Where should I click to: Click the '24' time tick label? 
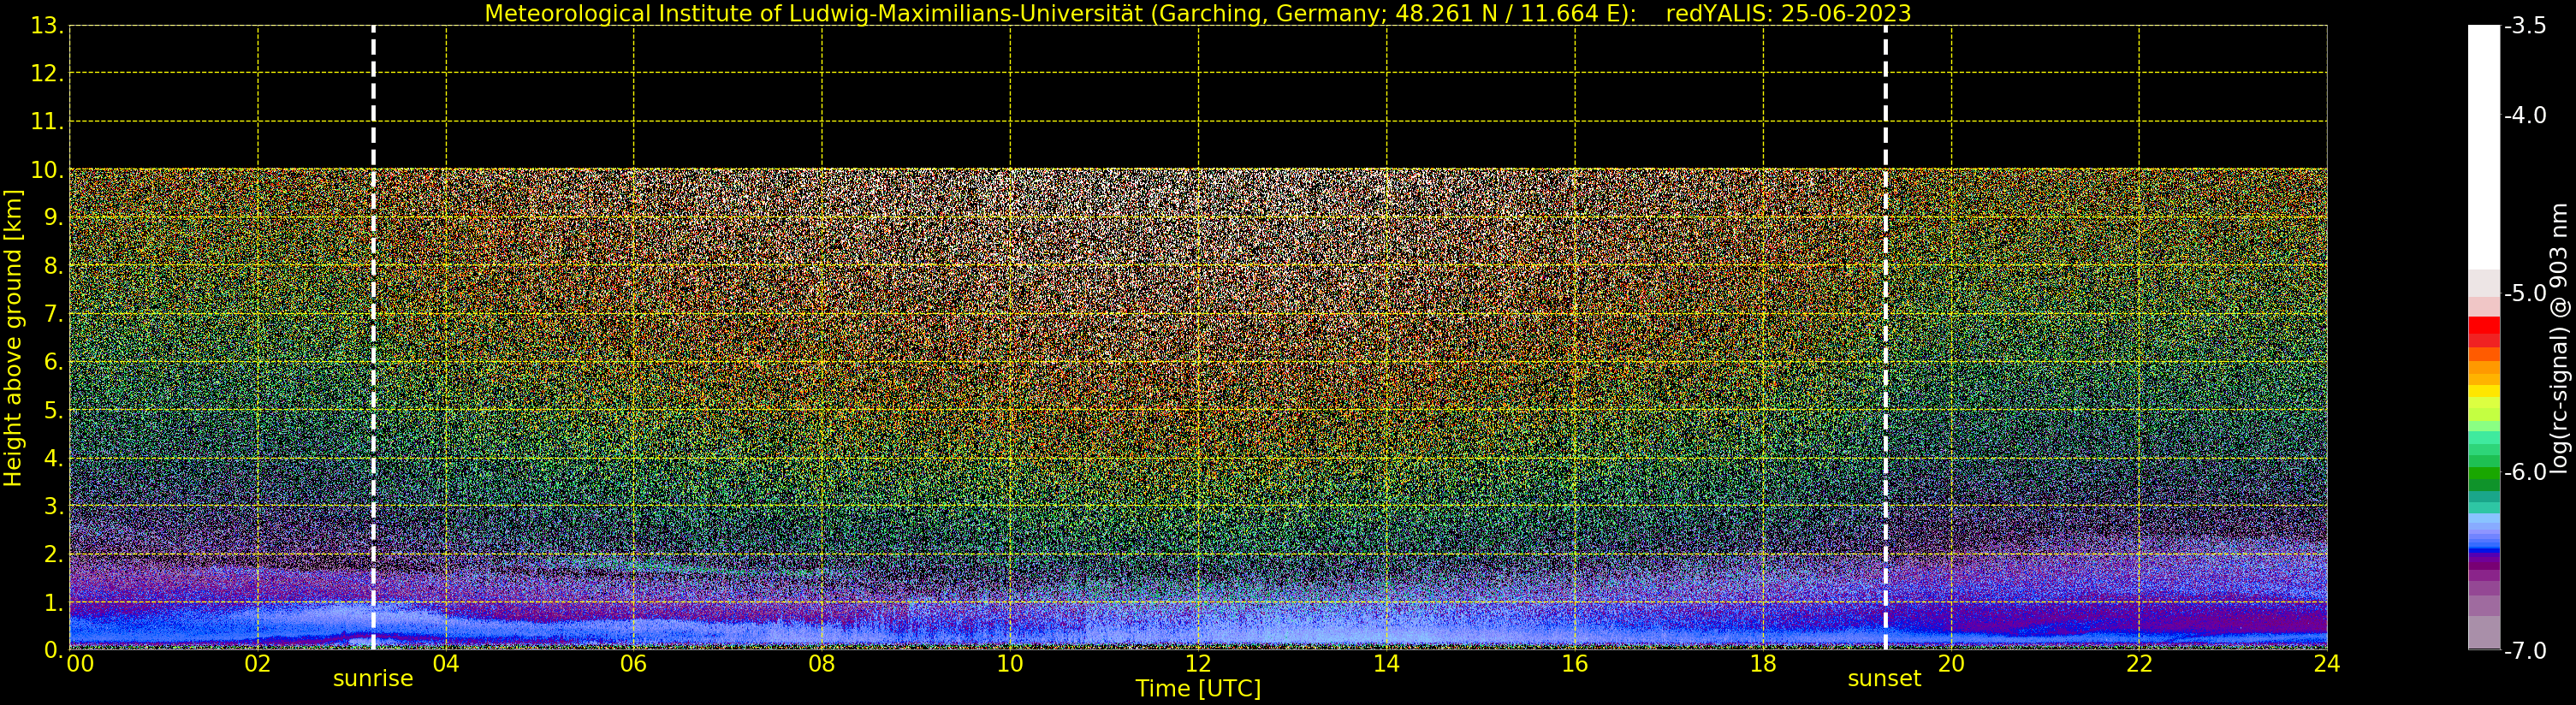coord(2327,664)
